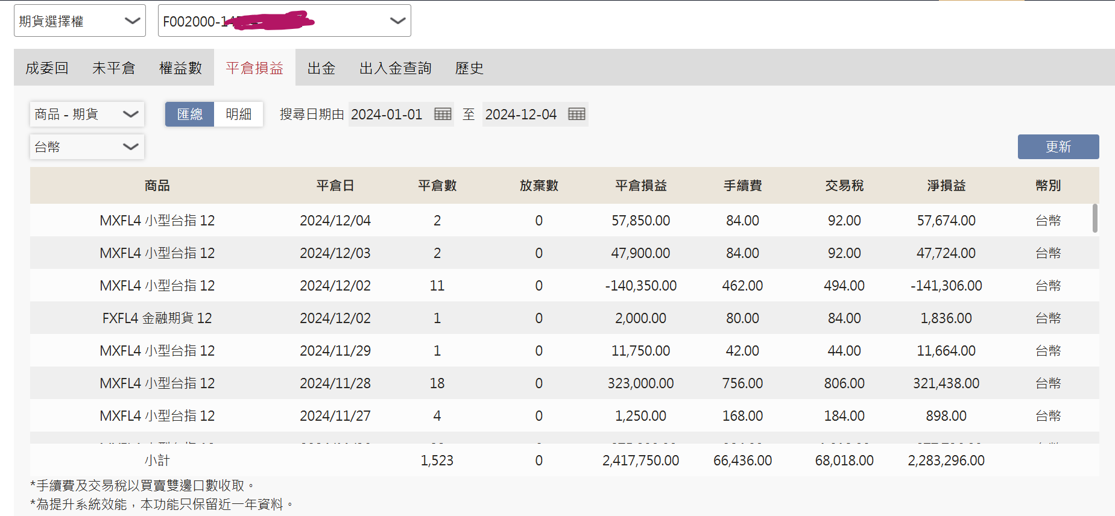Open the 出入金查詢 deposit query tab
The image size is (1115, 516).
point(396,68)
